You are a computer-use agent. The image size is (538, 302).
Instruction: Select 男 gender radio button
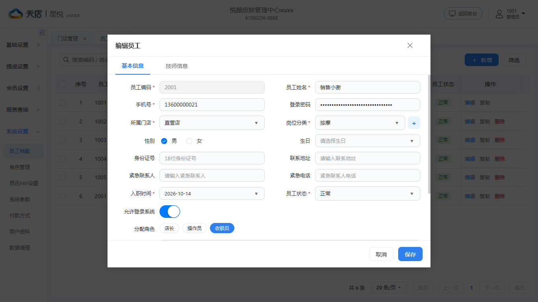(x=164, y=141)
